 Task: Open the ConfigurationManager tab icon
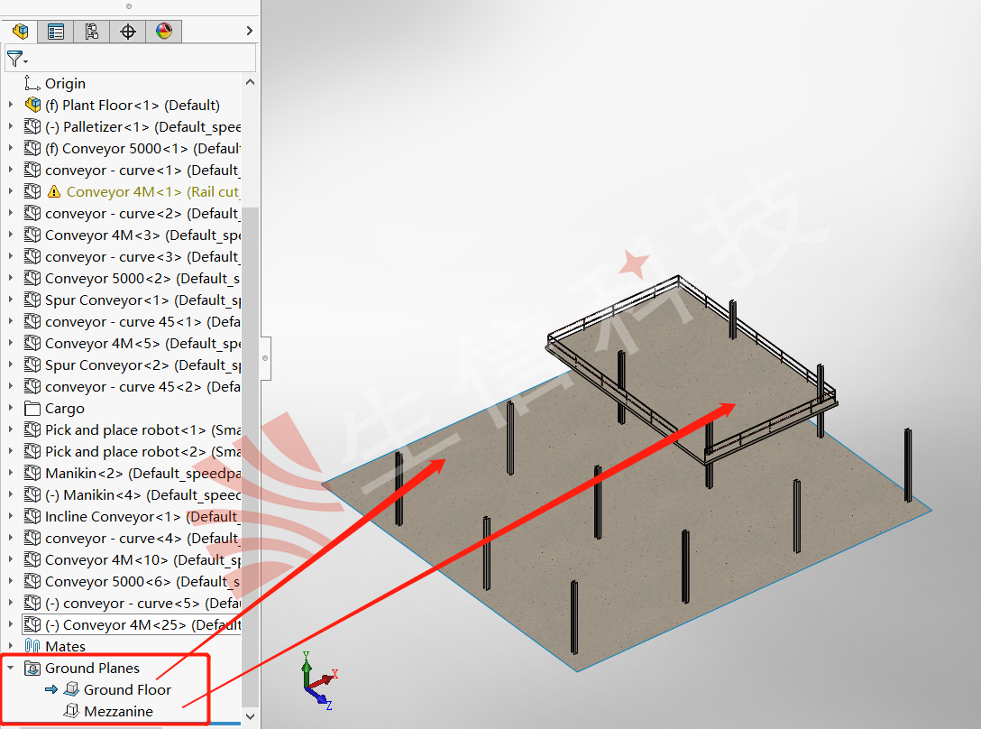click(92, 32)
